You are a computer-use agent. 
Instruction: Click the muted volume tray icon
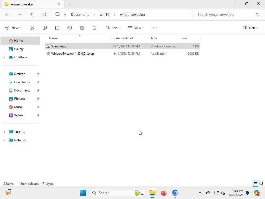tap(223, 193)
